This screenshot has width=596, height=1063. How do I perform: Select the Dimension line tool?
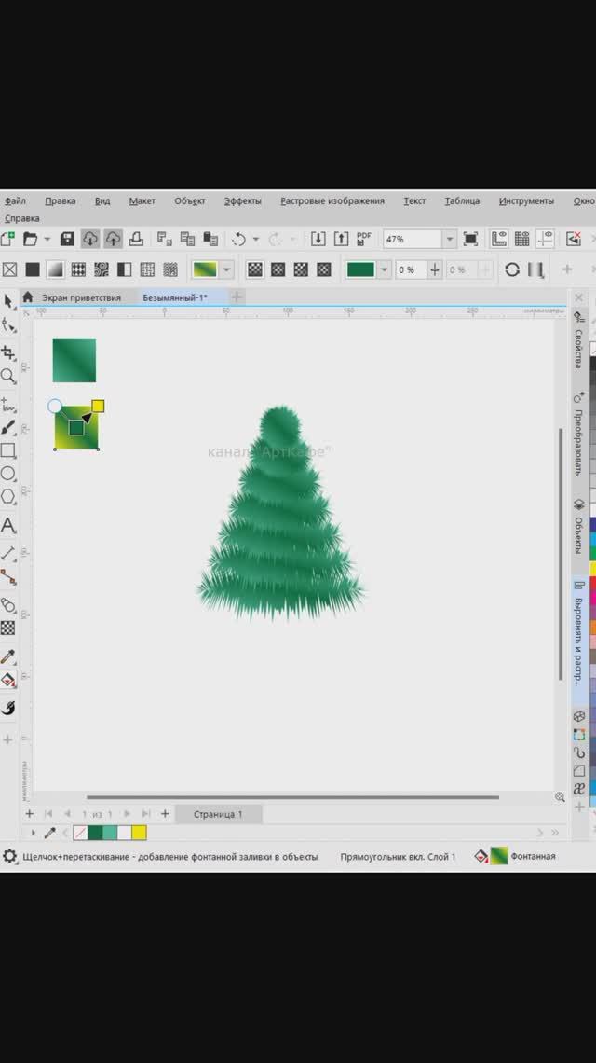click(x=8, y=553)
